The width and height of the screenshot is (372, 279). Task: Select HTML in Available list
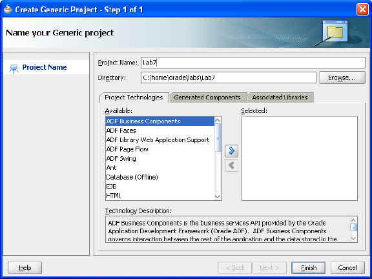click(x=160, y=196)
